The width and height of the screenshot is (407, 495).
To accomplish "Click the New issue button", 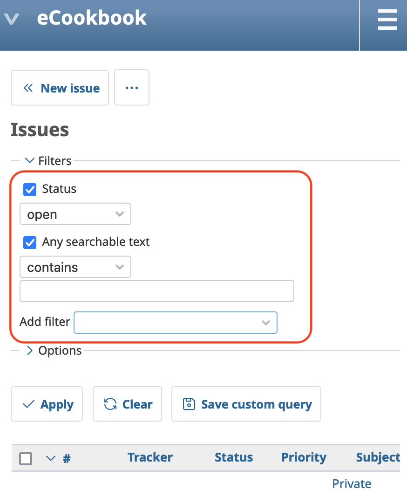I will pos(60,88).
